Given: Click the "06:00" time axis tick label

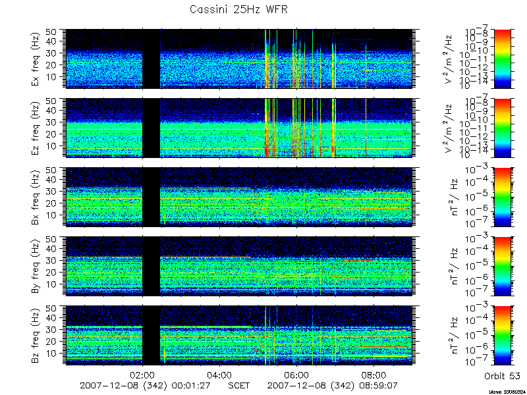Looking at the screenshot, I should pyautogui.click(x=297, y=375).
